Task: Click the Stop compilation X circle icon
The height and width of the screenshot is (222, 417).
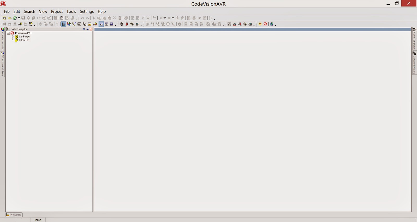Action: [168, 24]
